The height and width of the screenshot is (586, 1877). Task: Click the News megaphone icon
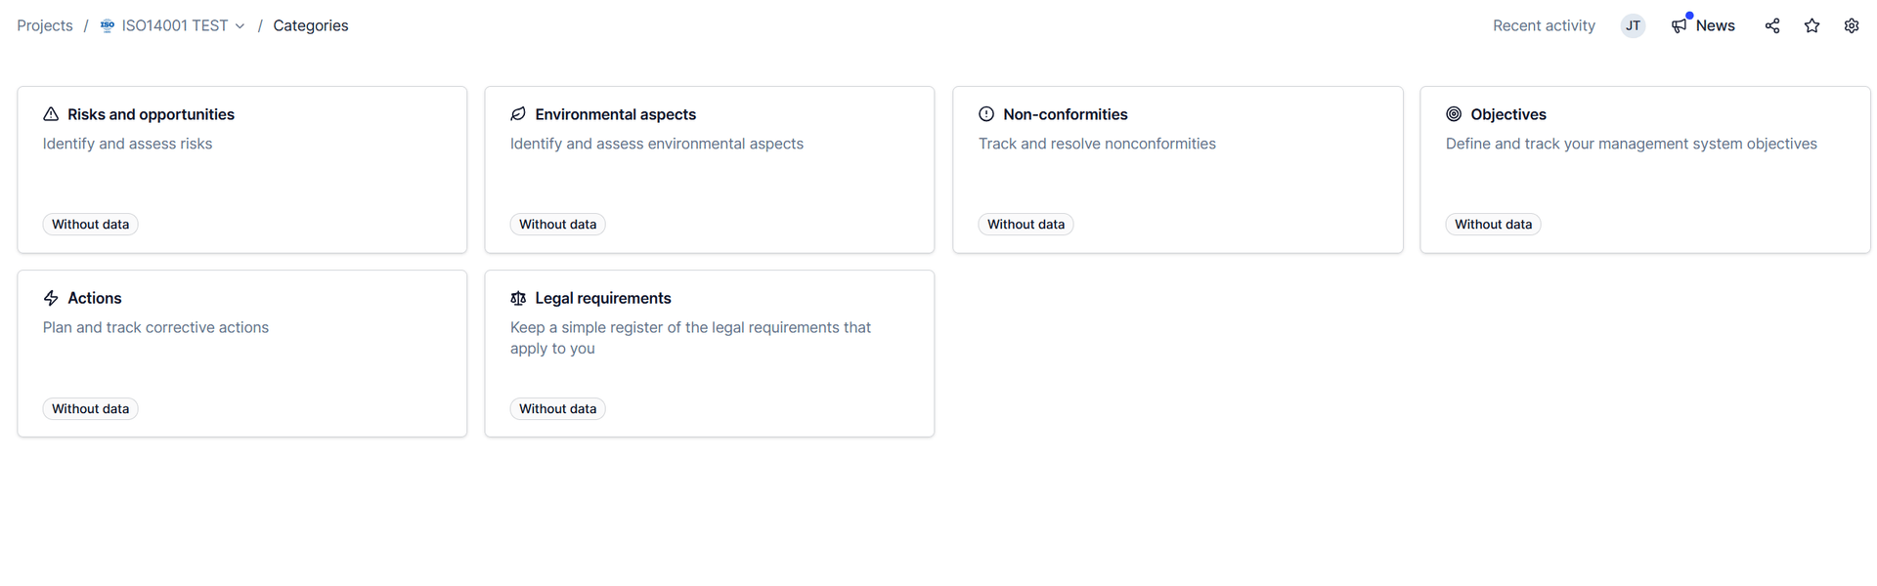[x=1680, y=26]
